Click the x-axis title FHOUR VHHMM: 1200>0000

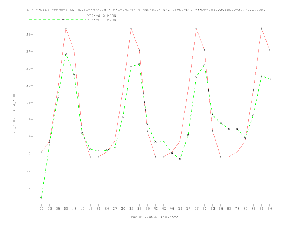pos(154,217)
